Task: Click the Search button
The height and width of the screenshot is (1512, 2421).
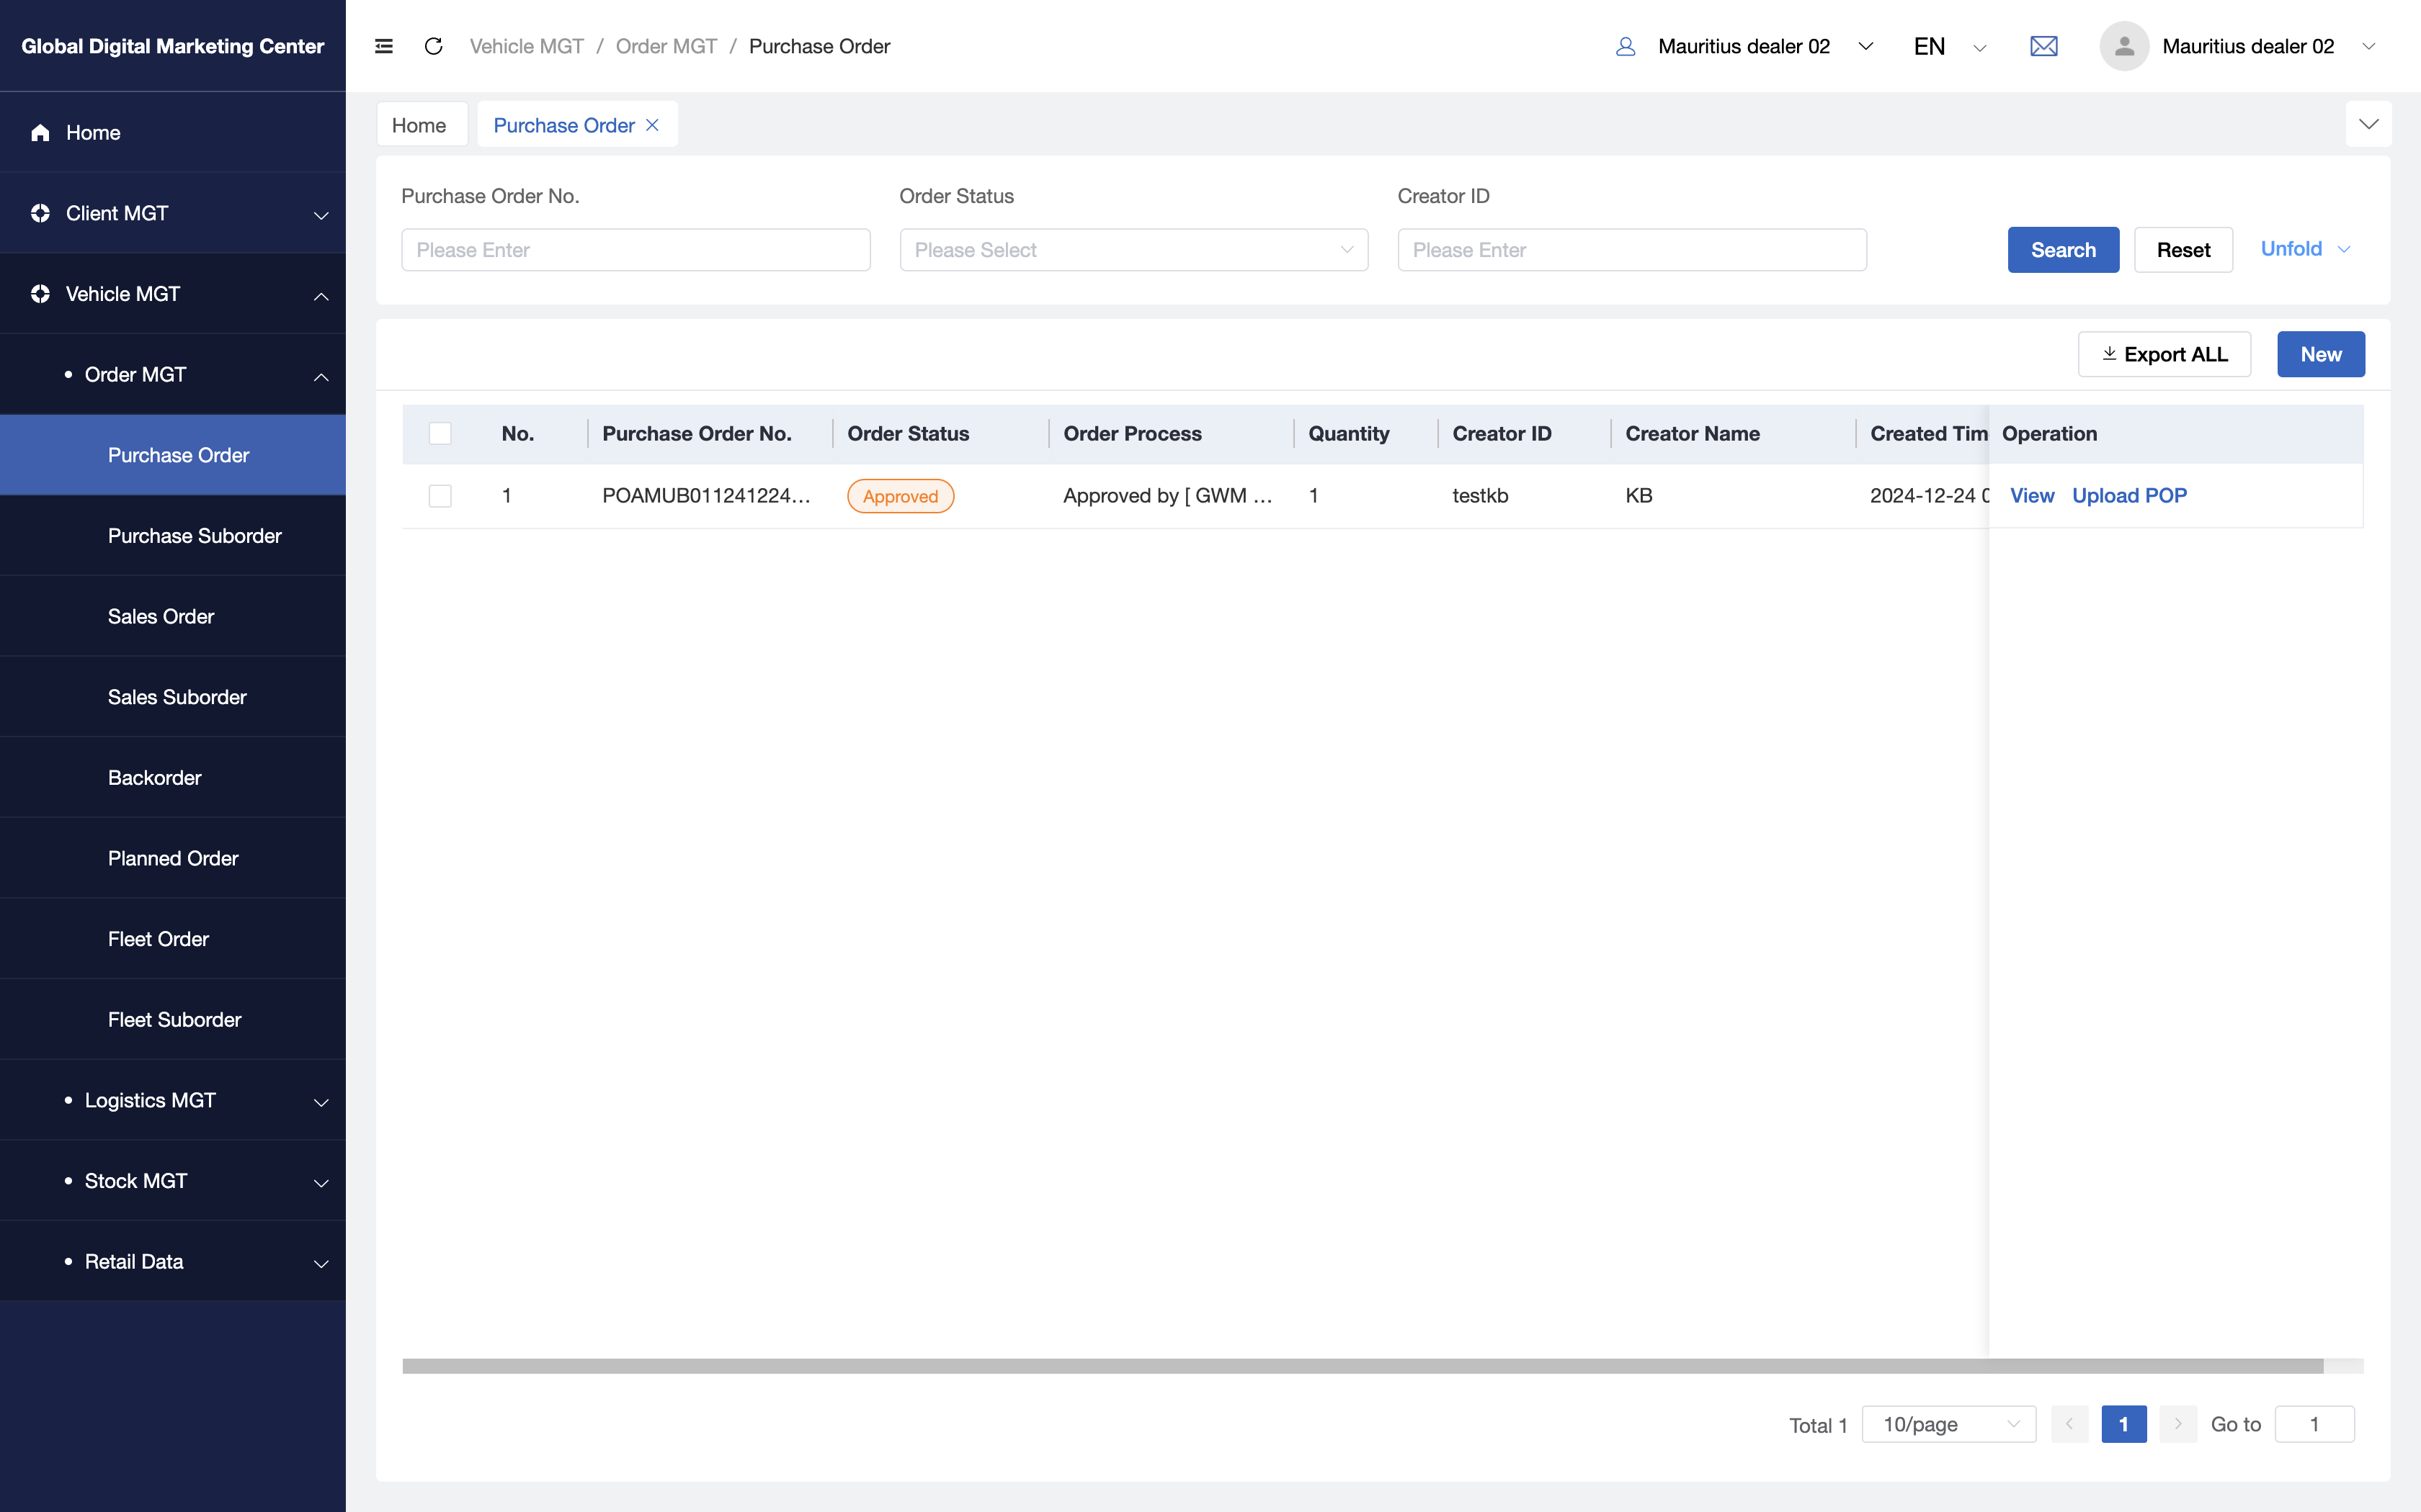Action: tap(2063, 250)
